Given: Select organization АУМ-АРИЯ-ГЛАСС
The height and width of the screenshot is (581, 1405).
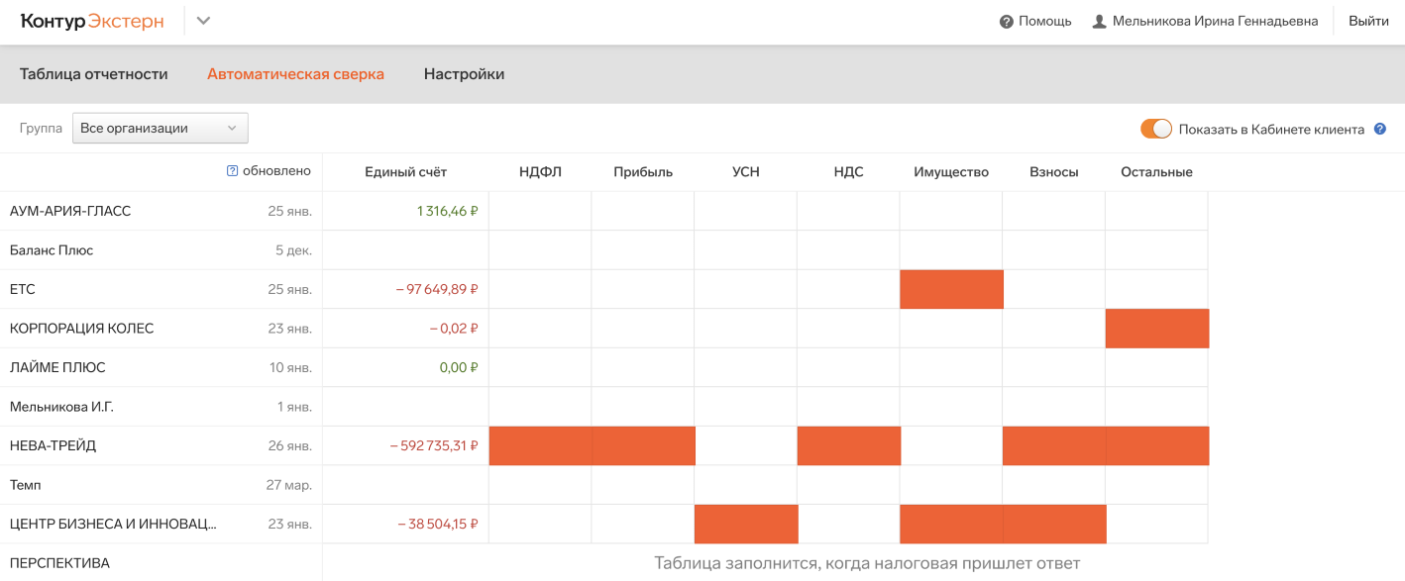Looking at the screenshot, I should tap(70, 211).
